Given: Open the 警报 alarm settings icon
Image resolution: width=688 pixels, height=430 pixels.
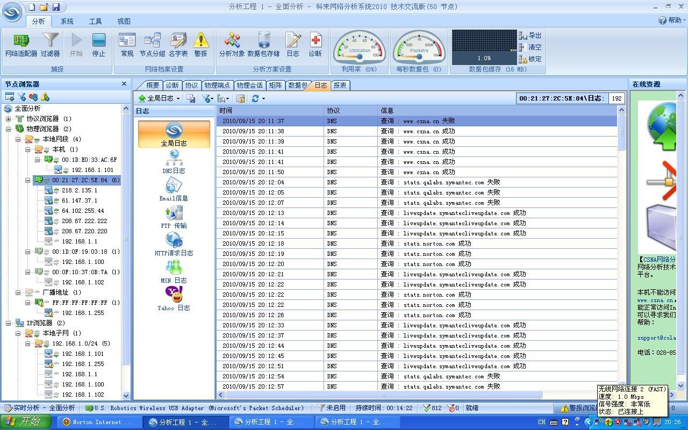Looking at the screenshot, I should coord(200,44).
